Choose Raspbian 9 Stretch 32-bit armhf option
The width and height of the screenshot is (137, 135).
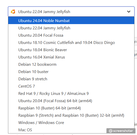[x=71, y=115]
